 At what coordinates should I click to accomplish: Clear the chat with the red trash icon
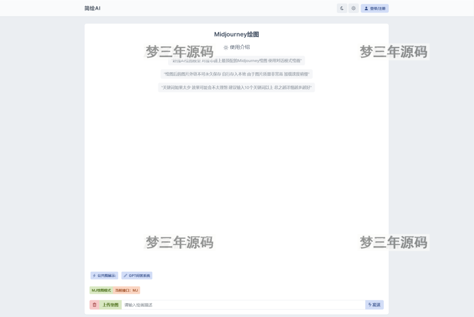(x=94, y=305)
